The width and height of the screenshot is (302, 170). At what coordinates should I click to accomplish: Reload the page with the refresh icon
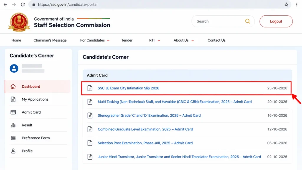23,4
